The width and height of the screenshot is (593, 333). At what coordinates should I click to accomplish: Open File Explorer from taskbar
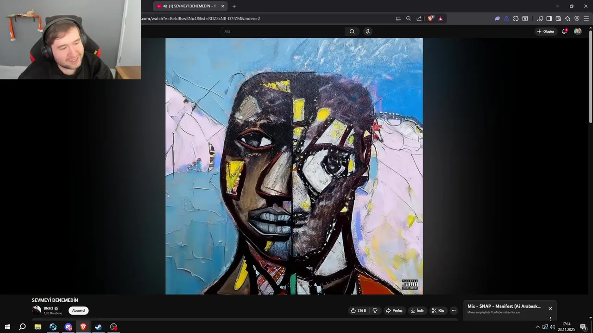coord(38,327)
